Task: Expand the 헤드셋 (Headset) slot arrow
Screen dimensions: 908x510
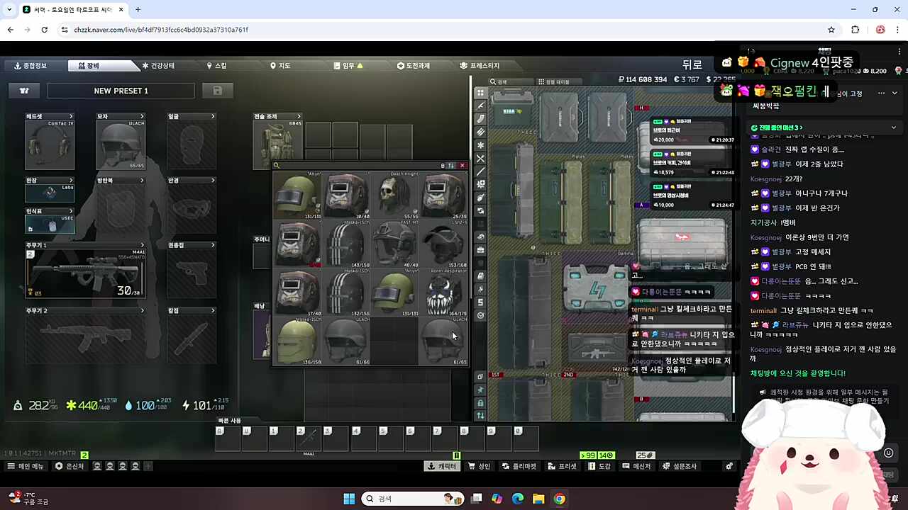Action: 71,116
